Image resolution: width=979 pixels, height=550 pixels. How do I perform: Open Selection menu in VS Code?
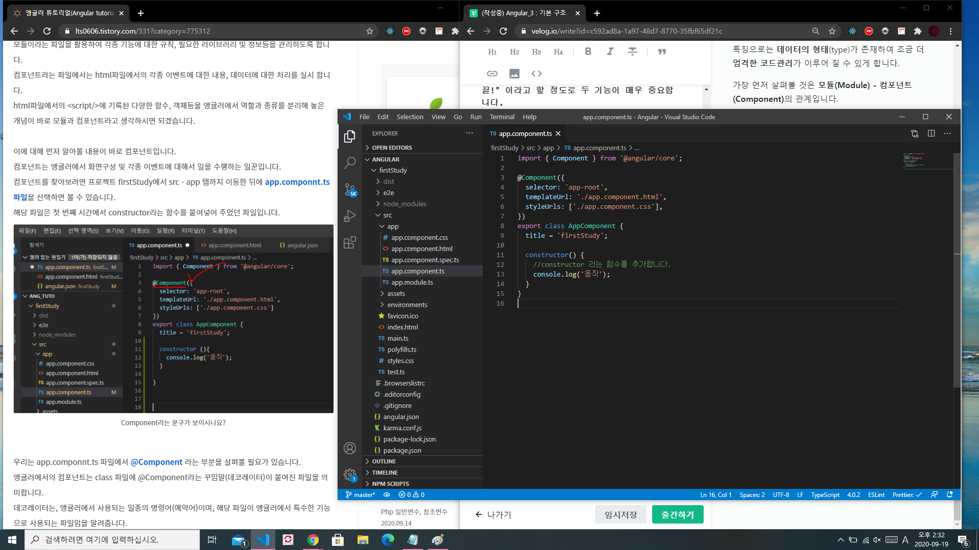tap(410, 117)
